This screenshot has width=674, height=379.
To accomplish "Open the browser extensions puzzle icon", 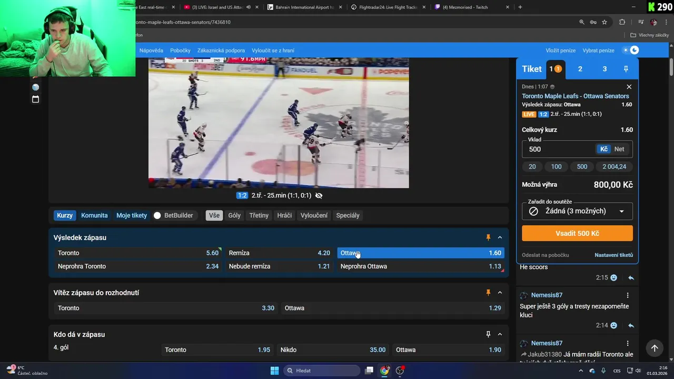I will pyautogui.click(x=622, y=22).
